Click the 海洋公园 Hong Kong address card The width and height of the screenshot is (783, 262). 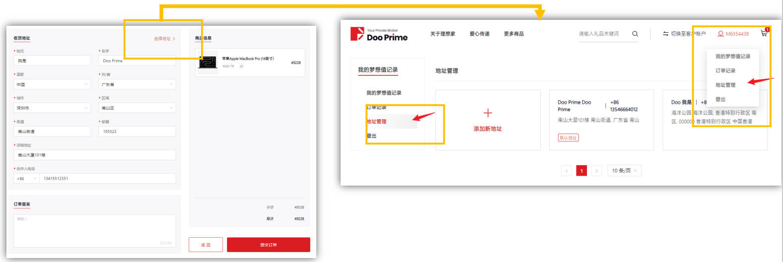715,120
